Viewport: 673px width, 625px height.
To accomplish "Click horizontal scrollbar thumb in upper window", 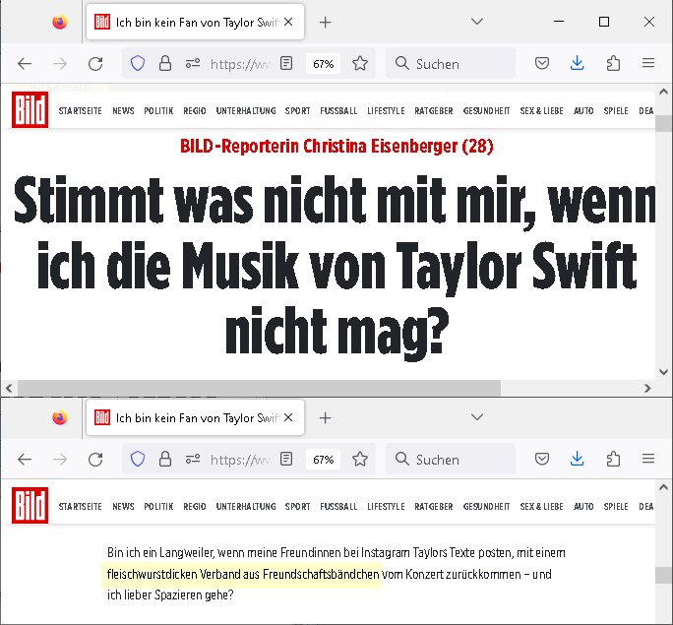I will [259, 389].
